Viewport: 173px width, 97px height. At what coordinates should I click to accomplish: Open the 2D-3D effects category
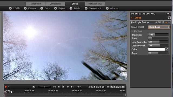(14, 8)
